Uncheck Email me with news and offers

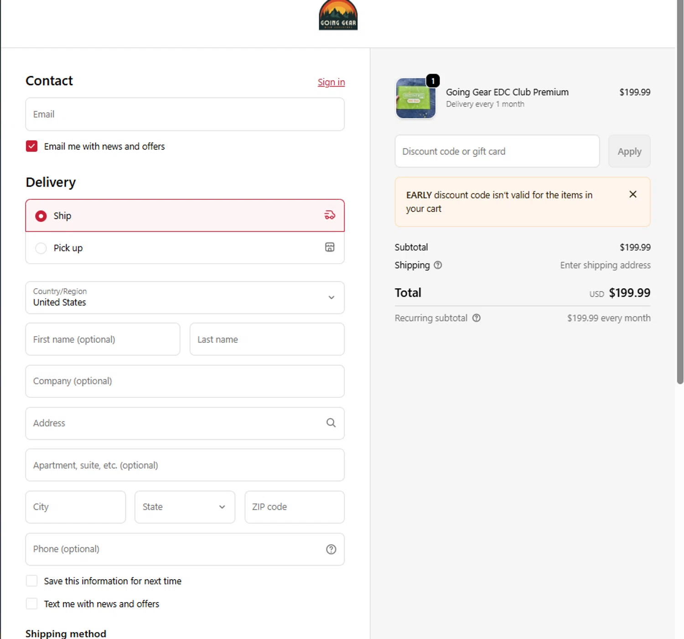31,146
